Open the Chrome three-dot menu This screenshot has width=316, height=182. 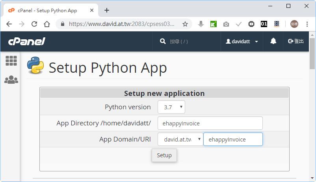[307, 24]
